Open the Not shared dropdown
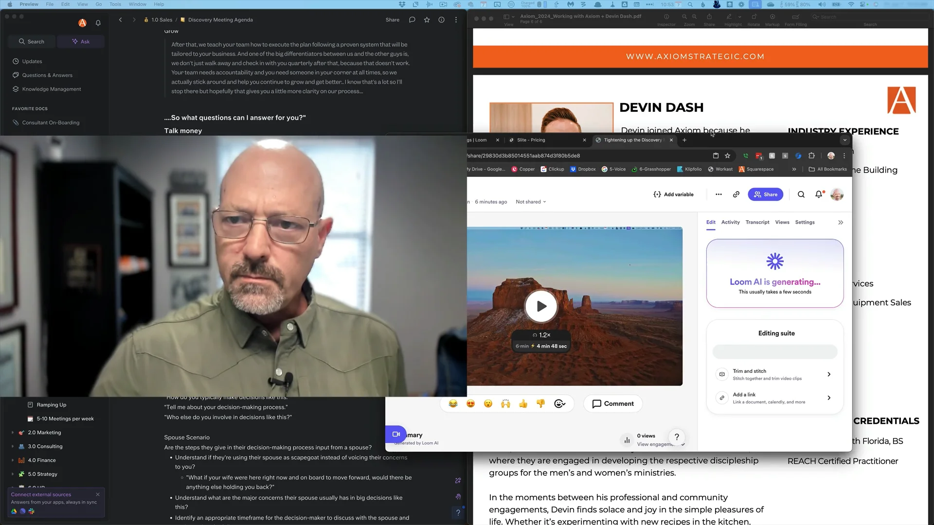 [531, 202]
